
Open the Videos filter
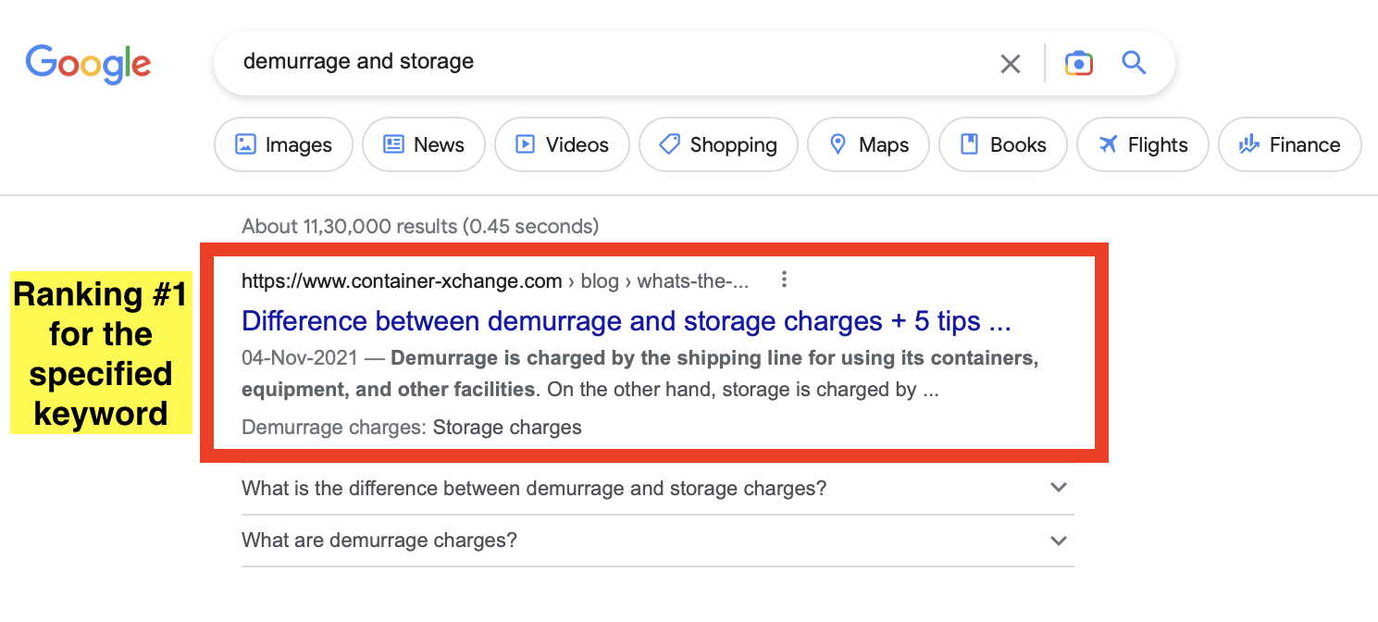point(562,145)
